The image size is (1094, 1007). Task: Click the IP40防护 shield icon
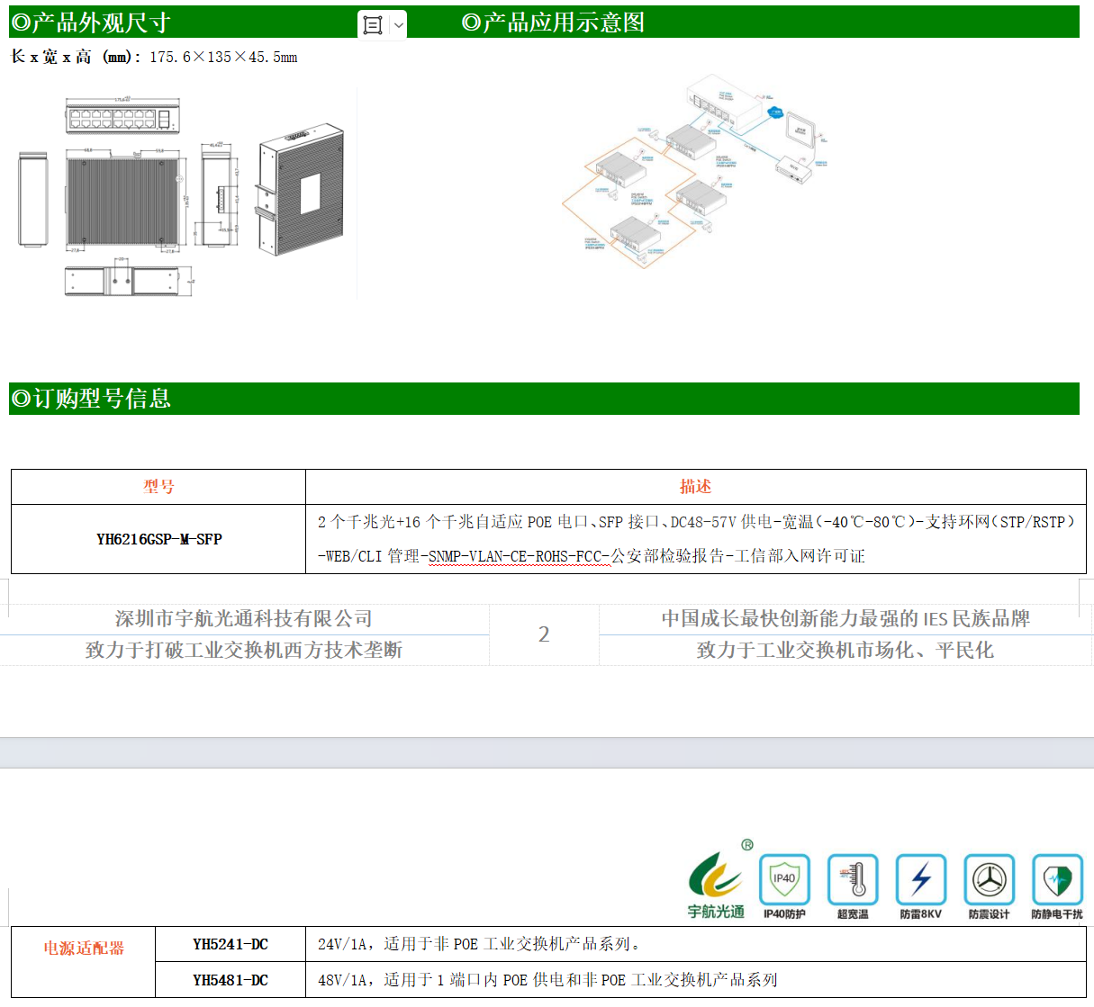coord(784,879)
